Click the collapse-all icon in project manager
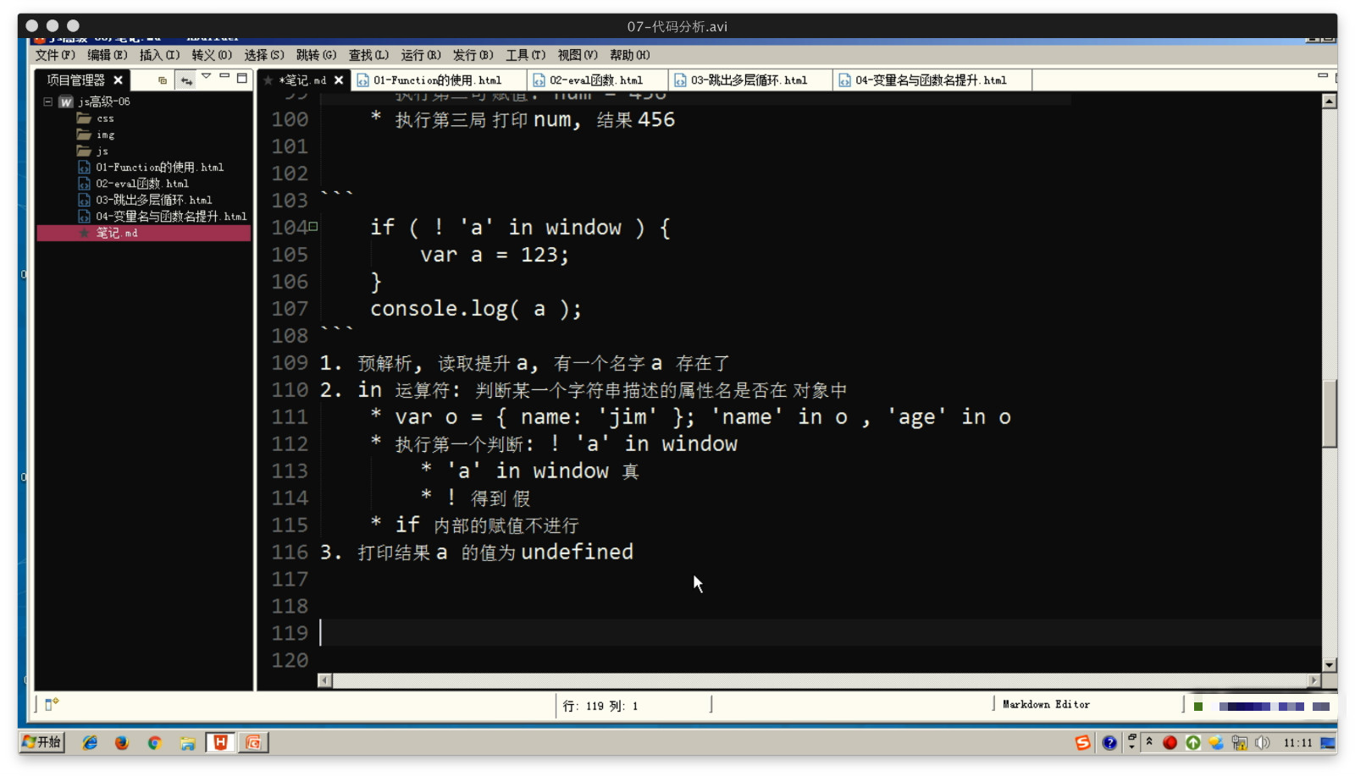1355x776 pixels. [163, 80]
